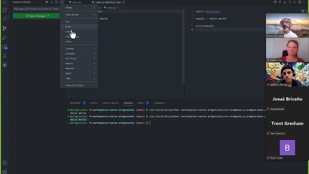Open the Extensions view in the activity bar

tap(4, 47)
